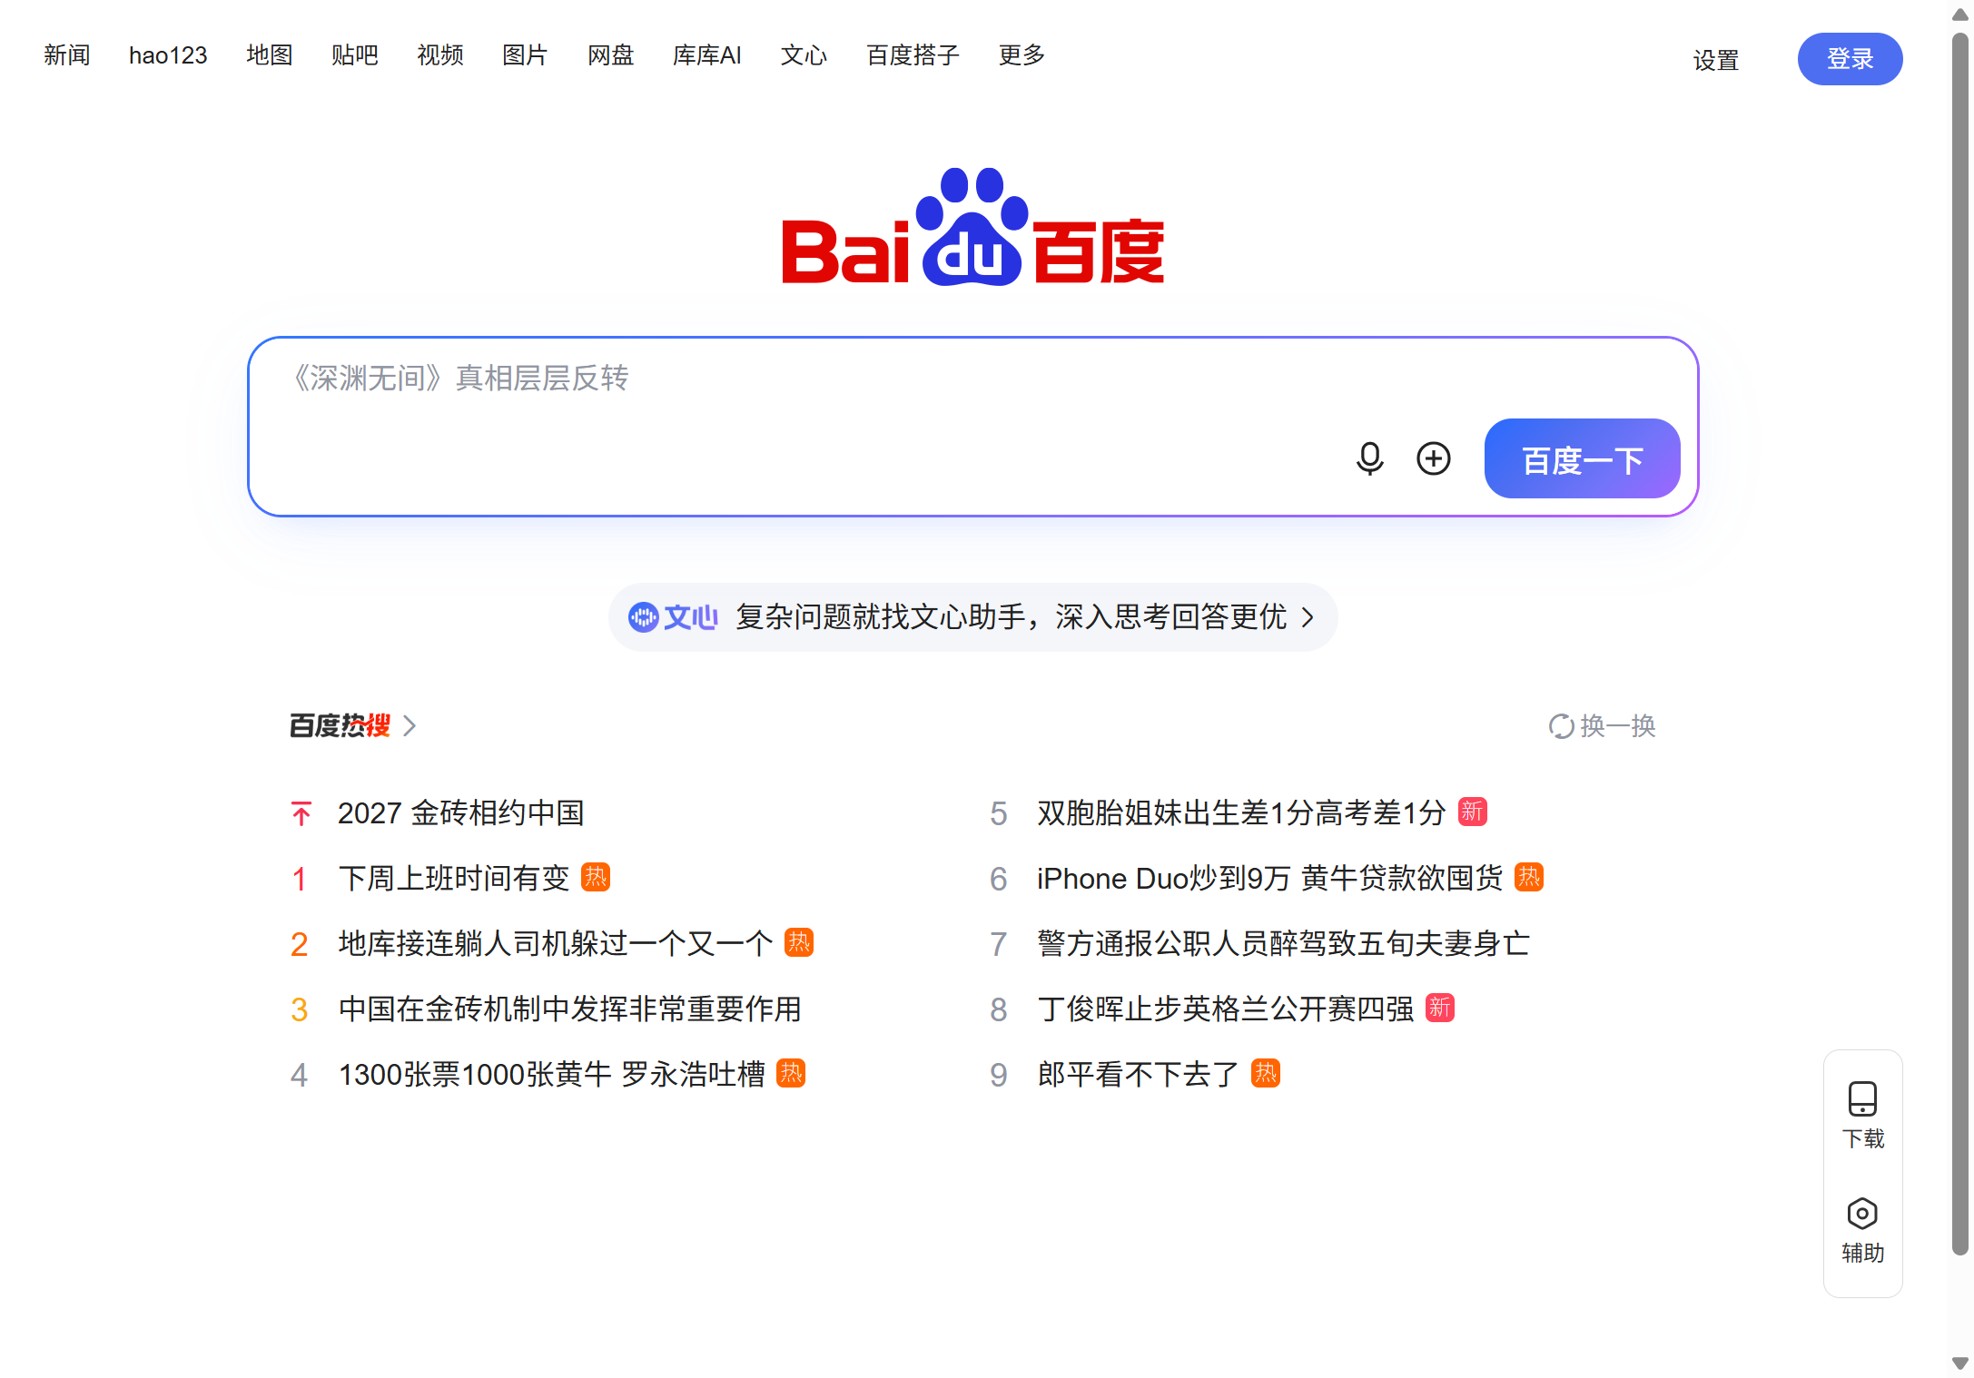Expand 百度热搜 with the chevron arrow

(x=410, y=725)
